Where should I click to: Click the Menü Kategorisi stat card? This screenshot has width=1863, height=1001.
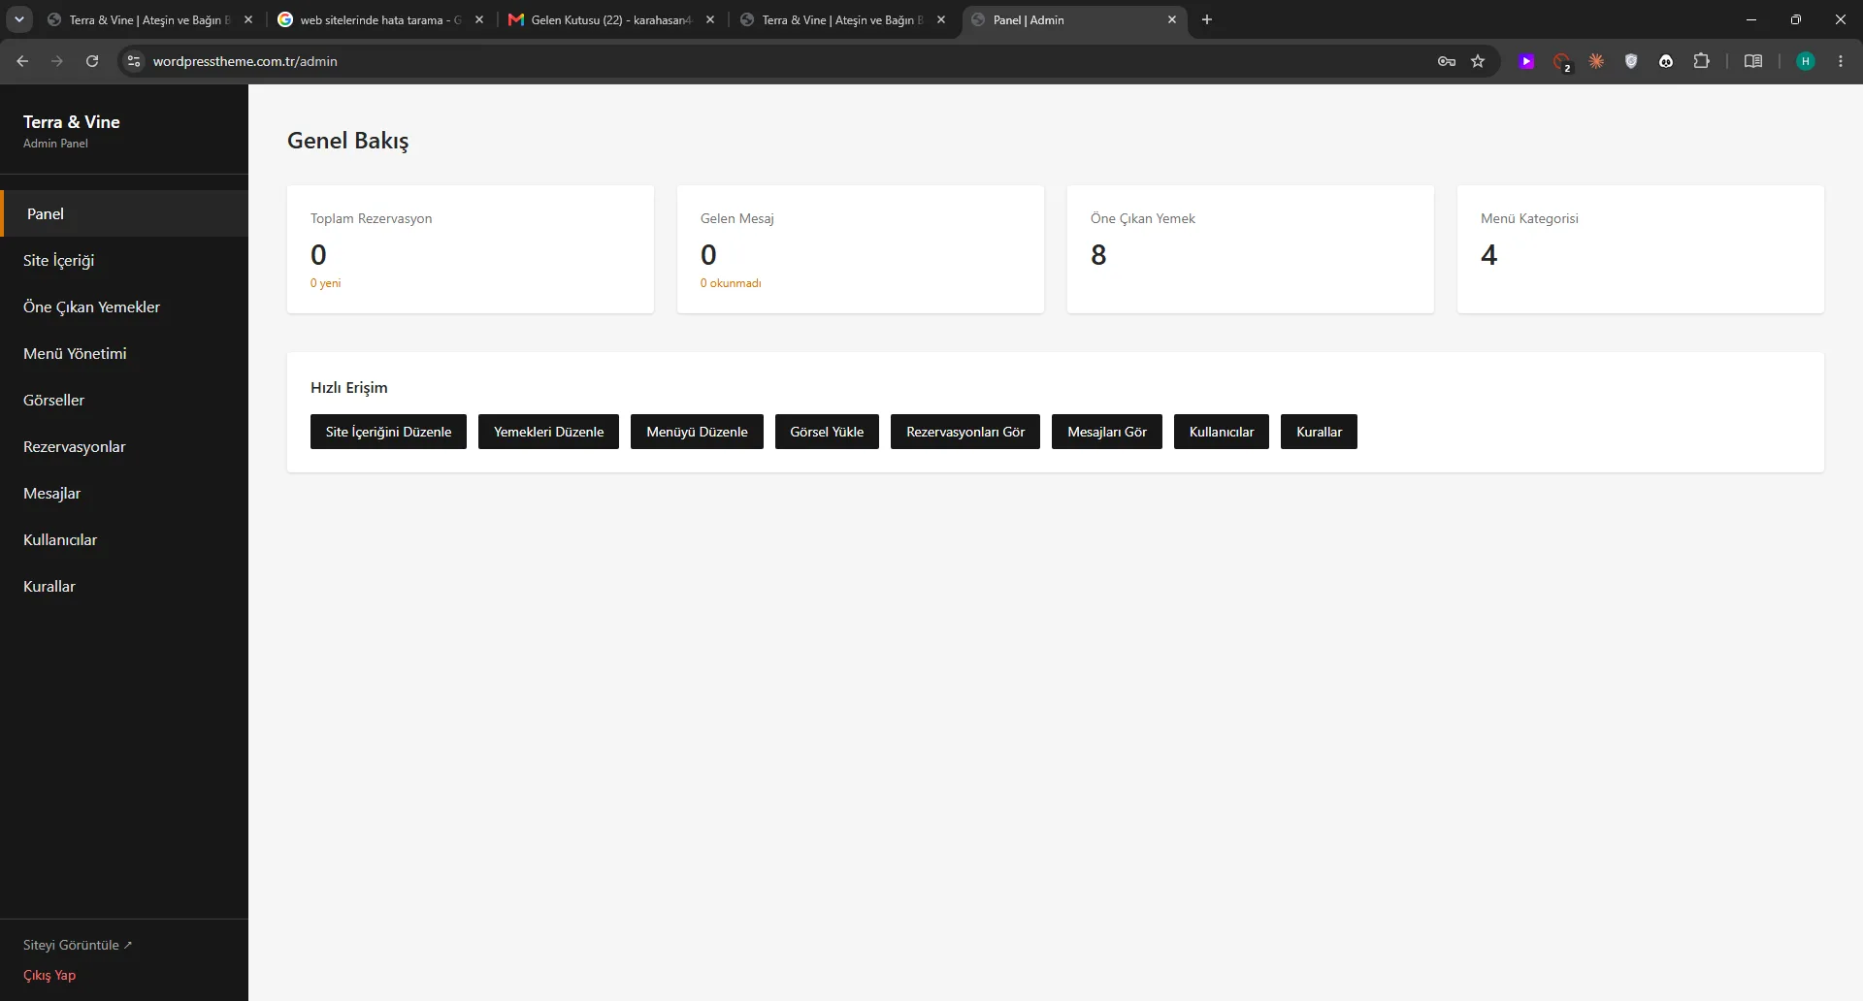[1641, 249]
